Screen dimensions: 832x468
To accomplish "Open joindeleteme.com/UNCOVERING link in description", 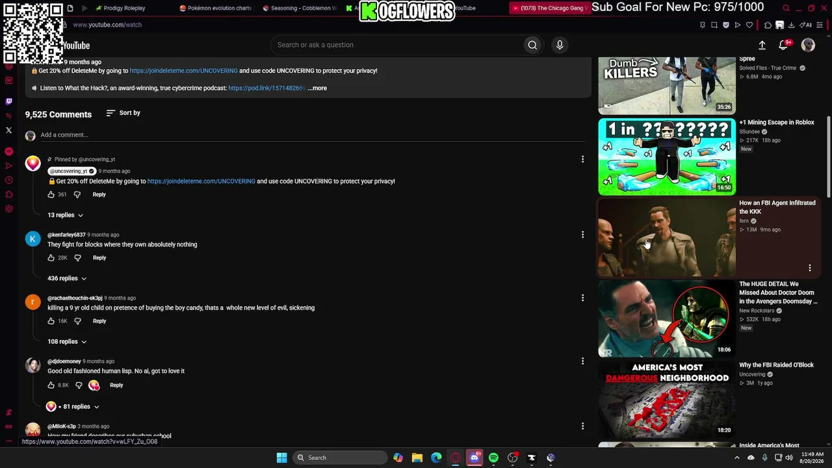I will (x=183, y=71).
